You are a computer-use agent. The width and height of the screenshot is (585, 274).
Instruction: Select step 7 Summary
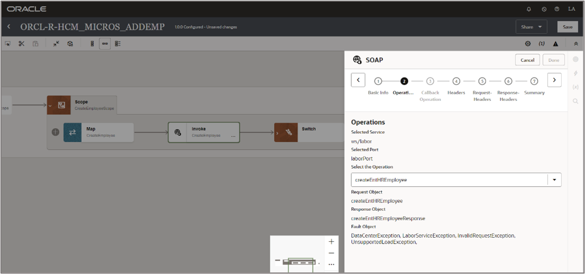point(534,81)
